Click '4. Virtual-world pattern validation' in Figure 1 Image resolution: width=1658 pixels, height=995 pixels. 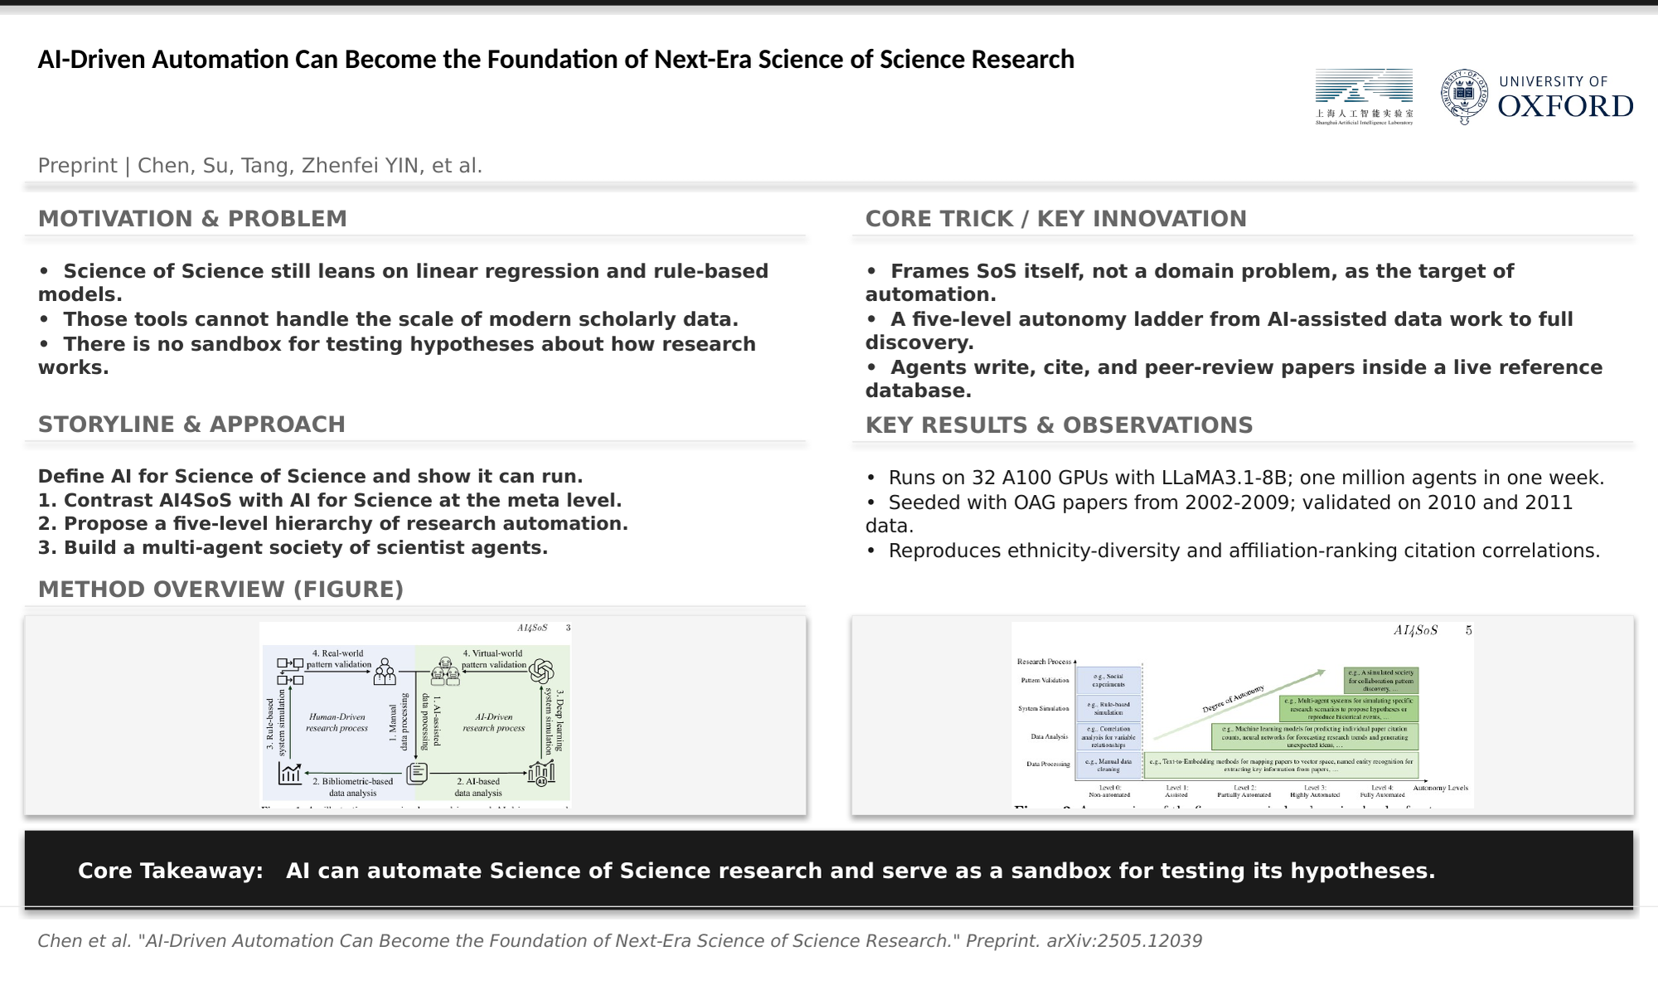494,658
